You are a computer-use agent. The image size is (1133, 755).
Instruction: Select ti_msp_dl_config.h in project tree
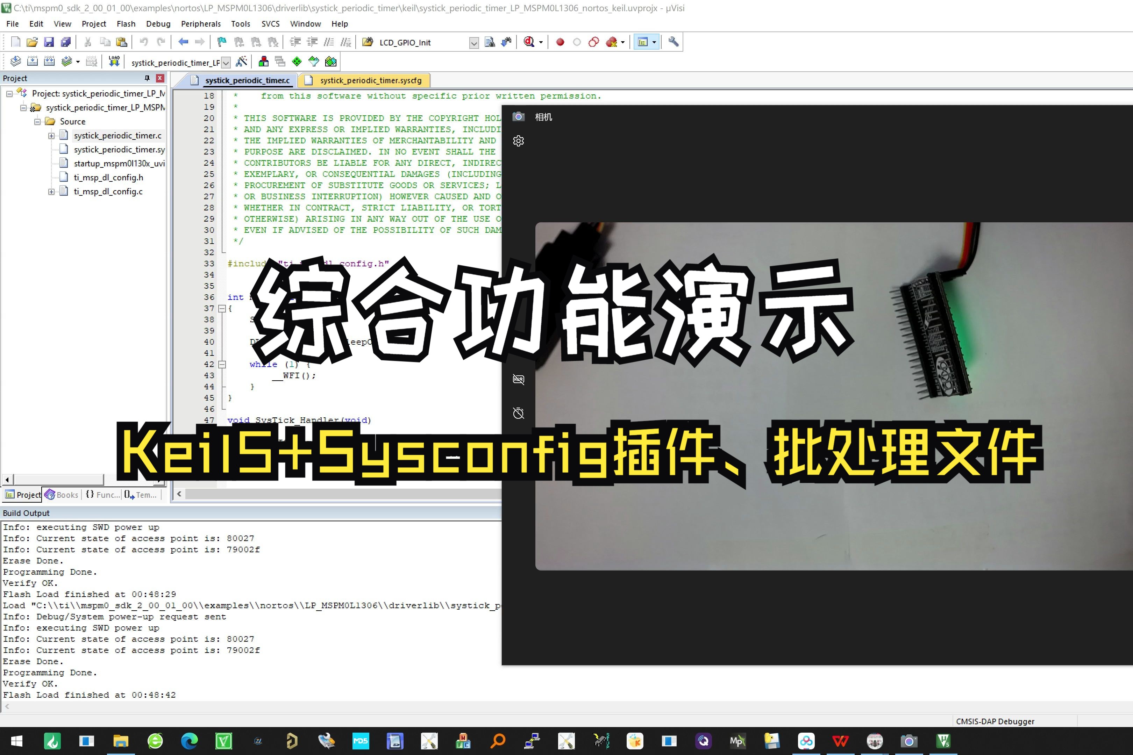pyautogui.click(x=108, y=178)
